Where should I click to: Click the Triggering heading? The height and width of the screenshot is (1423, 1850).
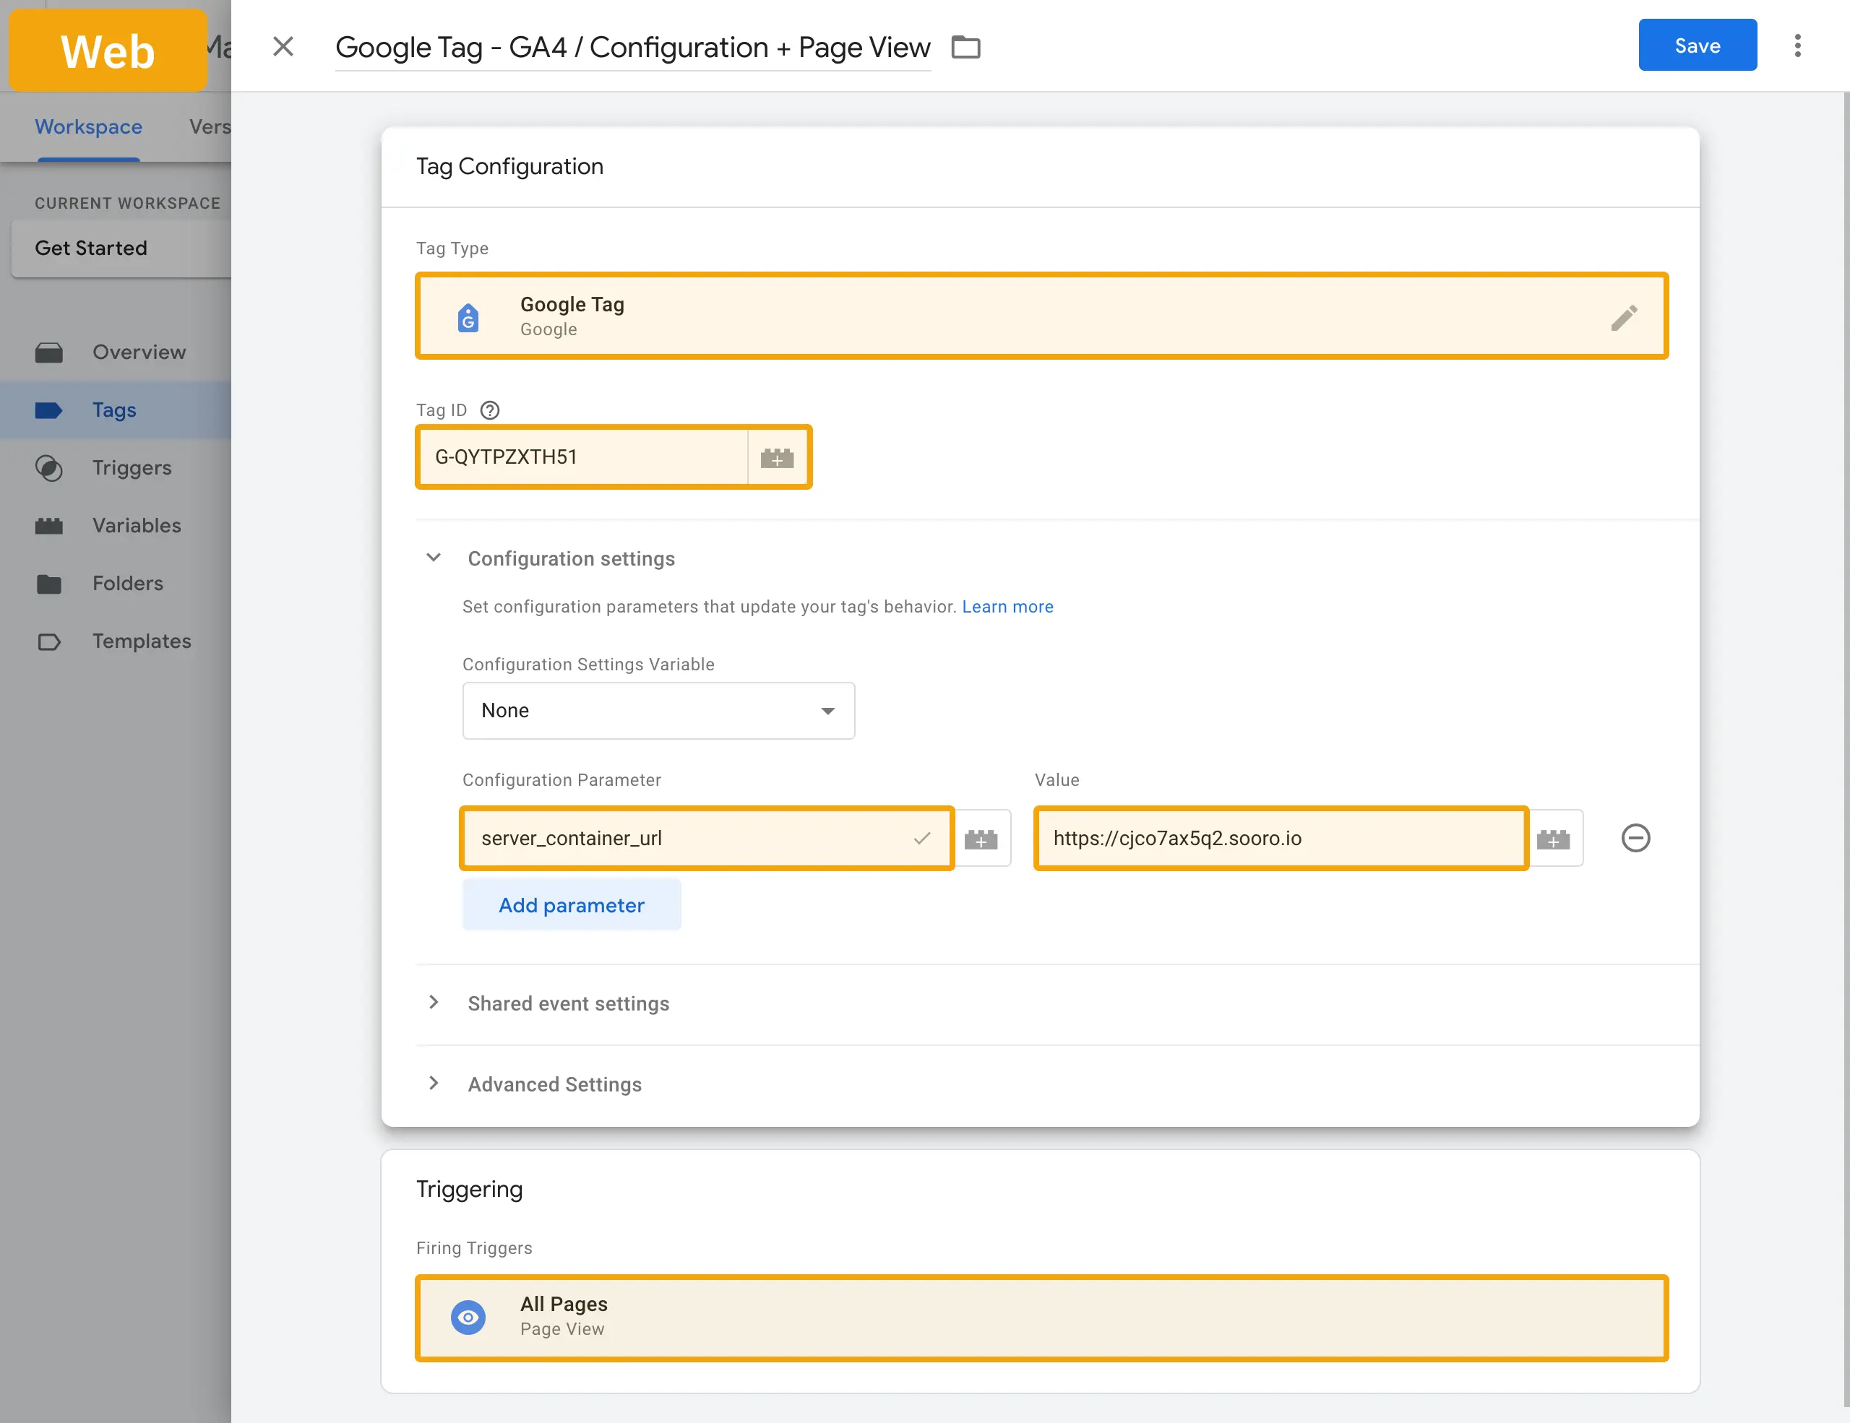point(469,1190)
